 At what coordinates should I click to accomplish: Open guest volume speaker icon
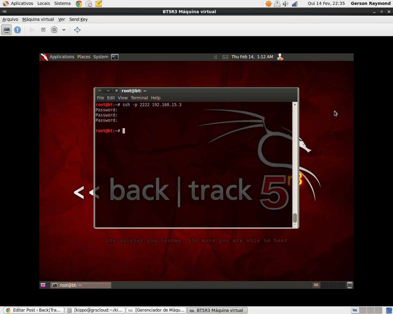click(x=216, y=57)
